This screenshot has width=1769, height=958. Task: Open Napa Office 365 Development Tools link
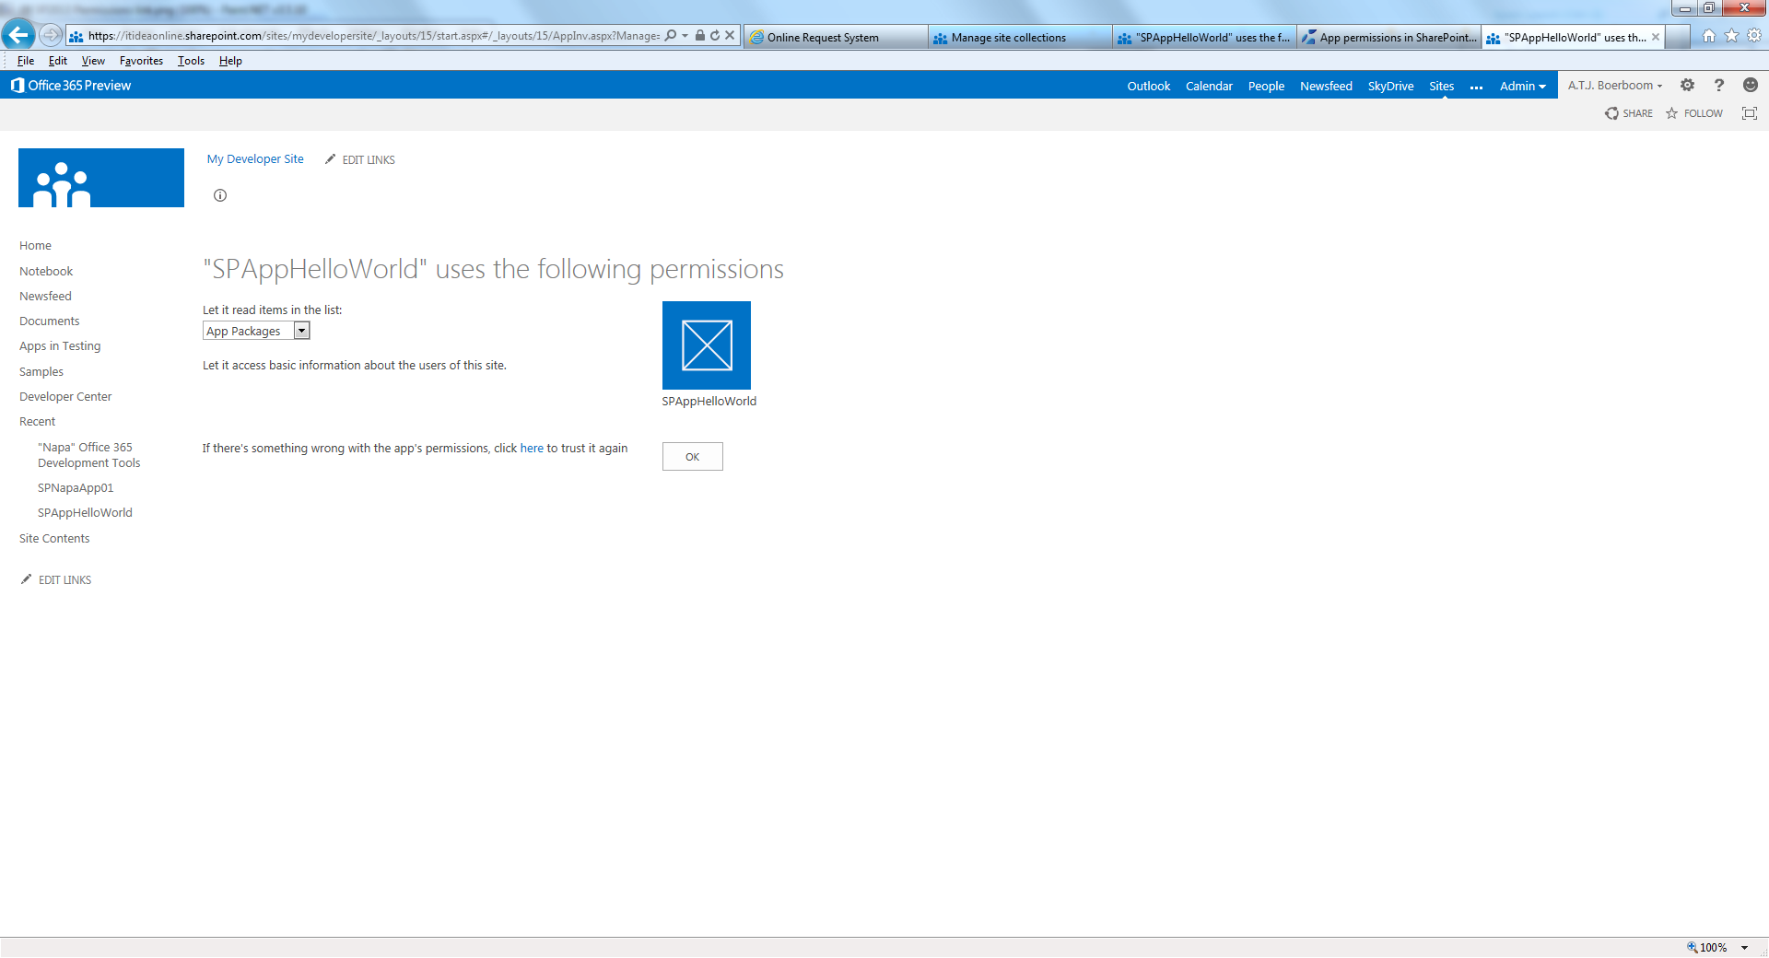coord(88,455)
